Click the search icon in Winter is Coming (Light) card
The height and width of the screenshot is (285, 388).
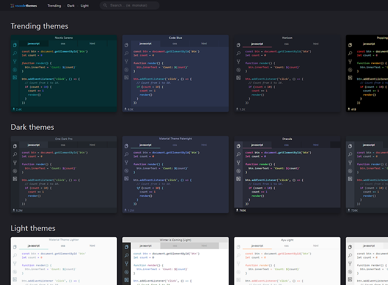pos(127,255)
